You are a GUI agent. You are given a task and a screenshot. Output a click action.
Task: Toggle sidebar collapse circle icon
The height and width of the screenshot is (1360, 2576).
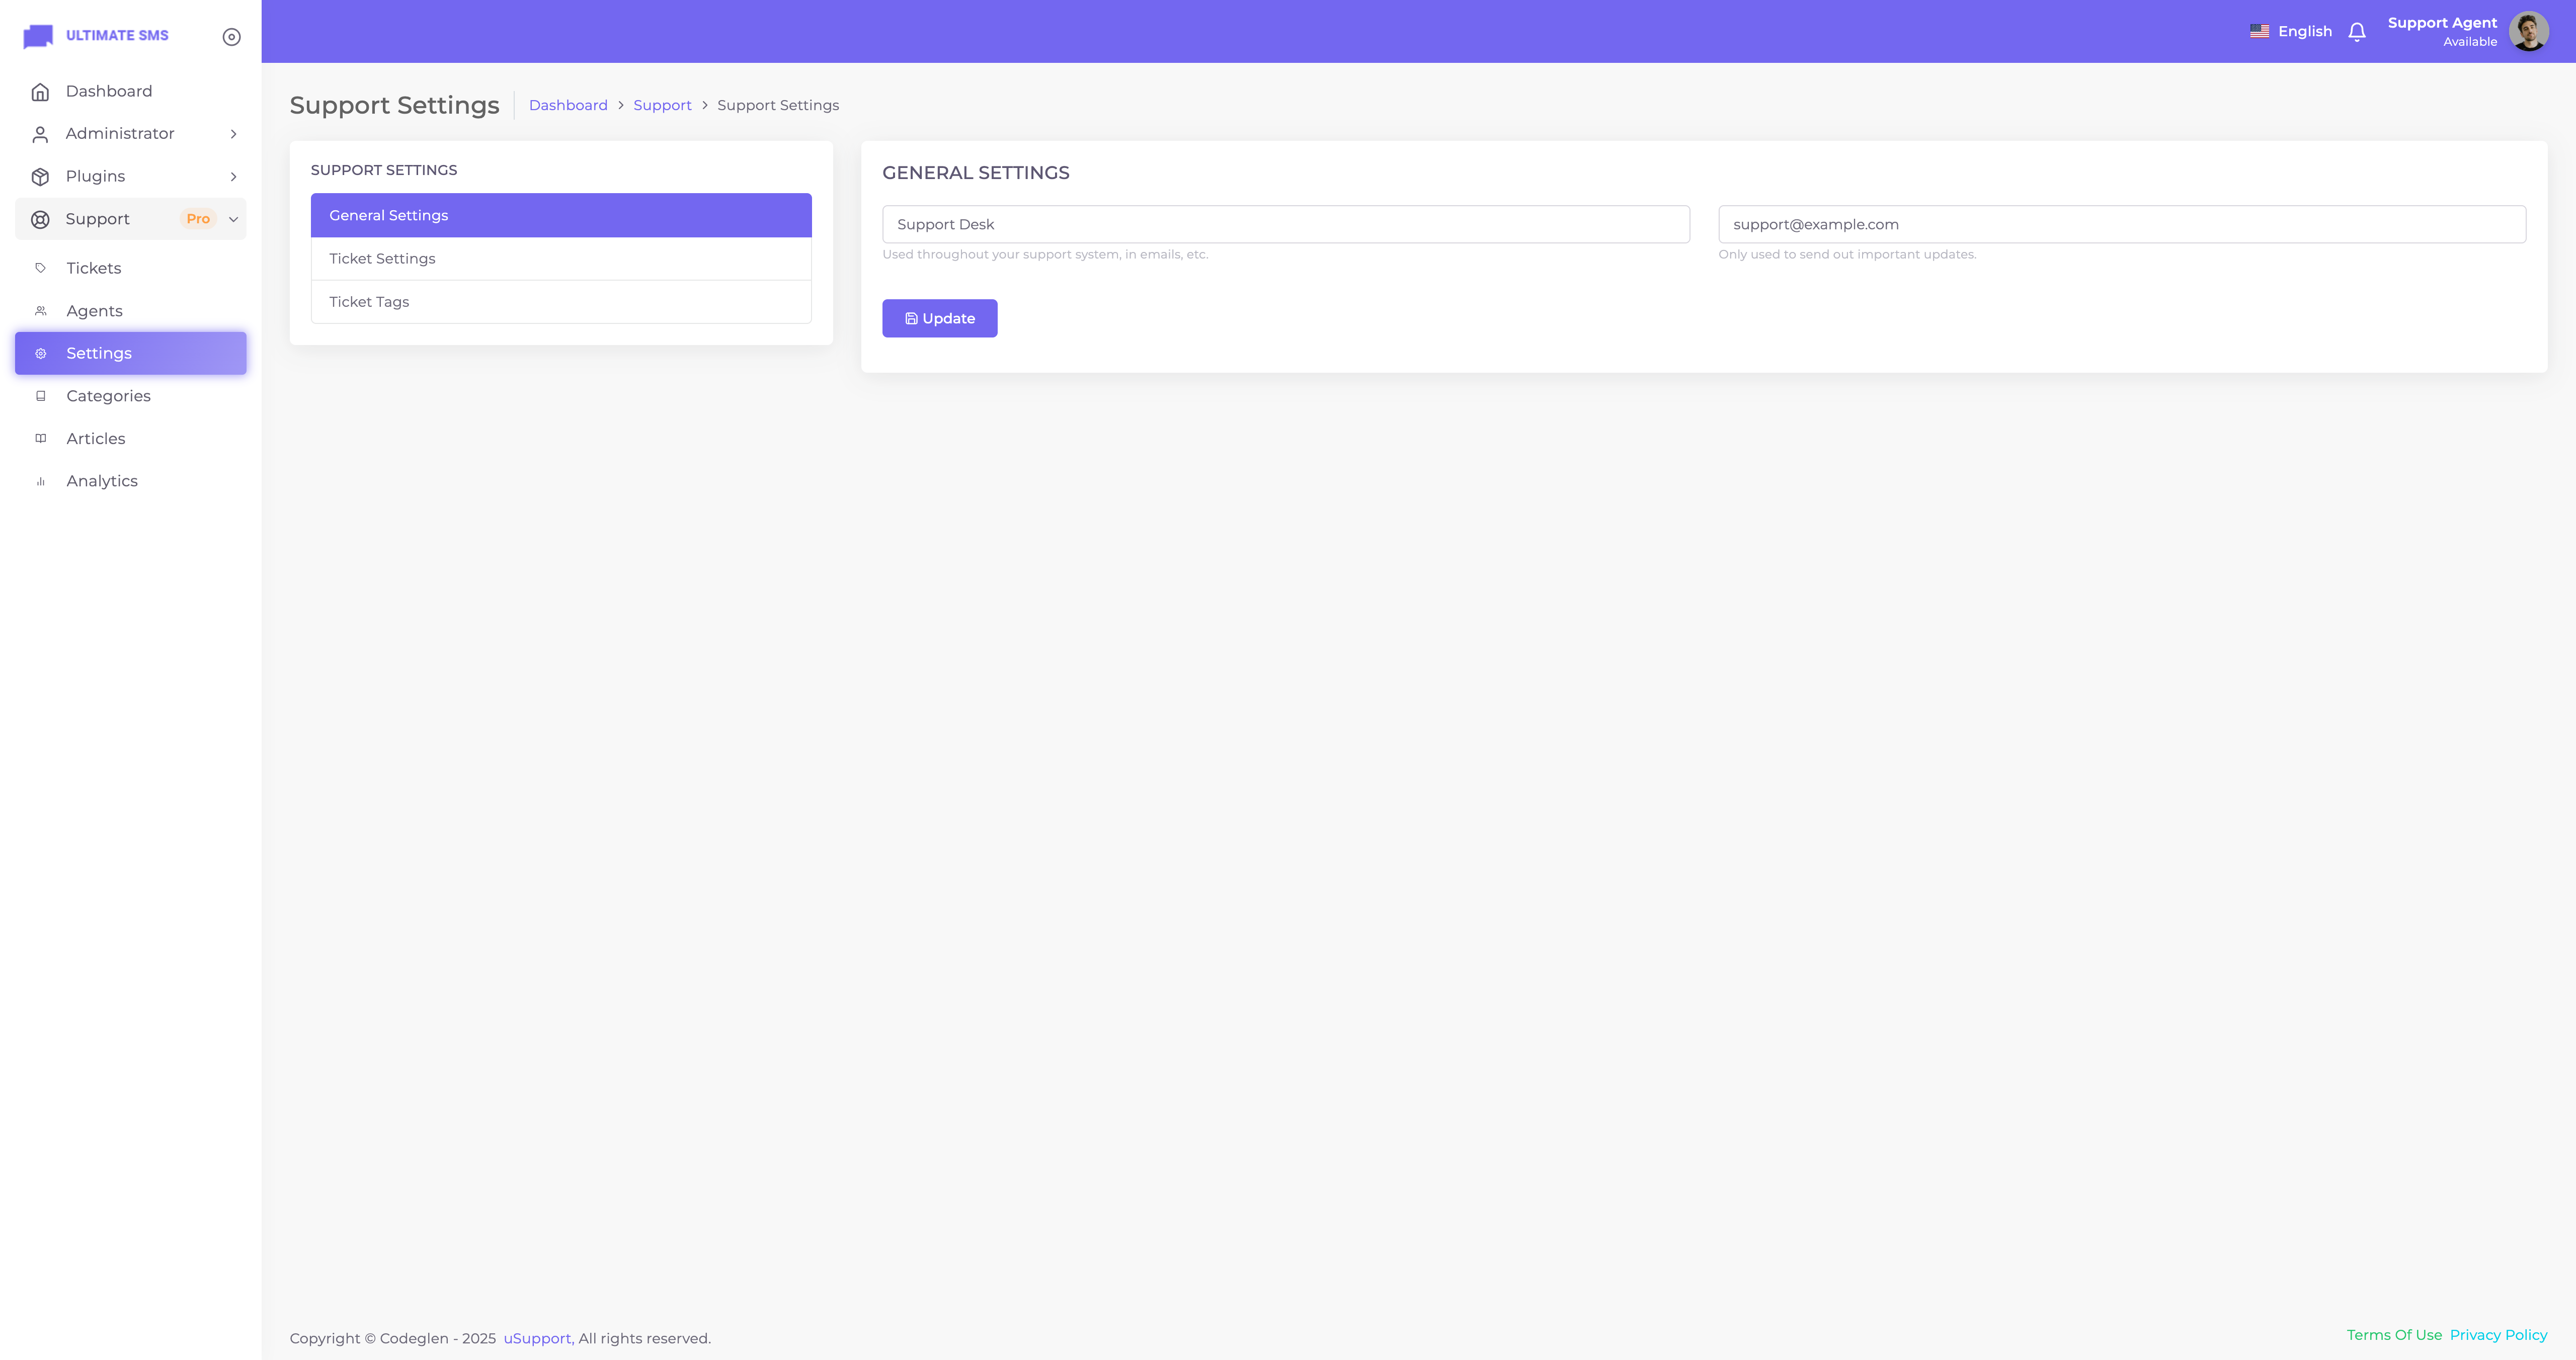[231, 37]
